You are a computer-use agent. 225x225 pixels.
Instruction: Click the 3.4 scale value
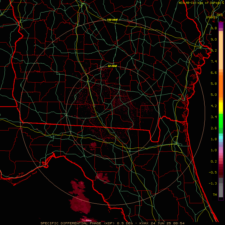[x=214, y=117]
